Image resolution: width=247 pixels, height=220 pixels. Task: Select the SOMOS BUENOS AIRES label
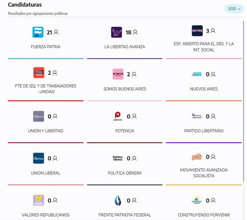[x=125, y=89]
